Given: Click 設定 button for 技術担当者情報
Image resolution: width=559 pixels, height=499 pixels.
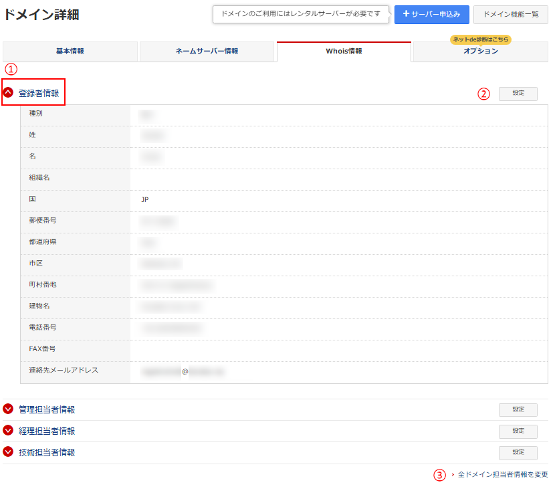Looking at the screenshot, I should 518,452.
